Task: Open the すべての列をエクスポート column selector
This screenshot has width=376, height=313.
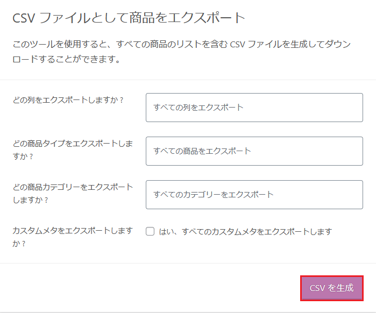Action: (x=254, y=108)
